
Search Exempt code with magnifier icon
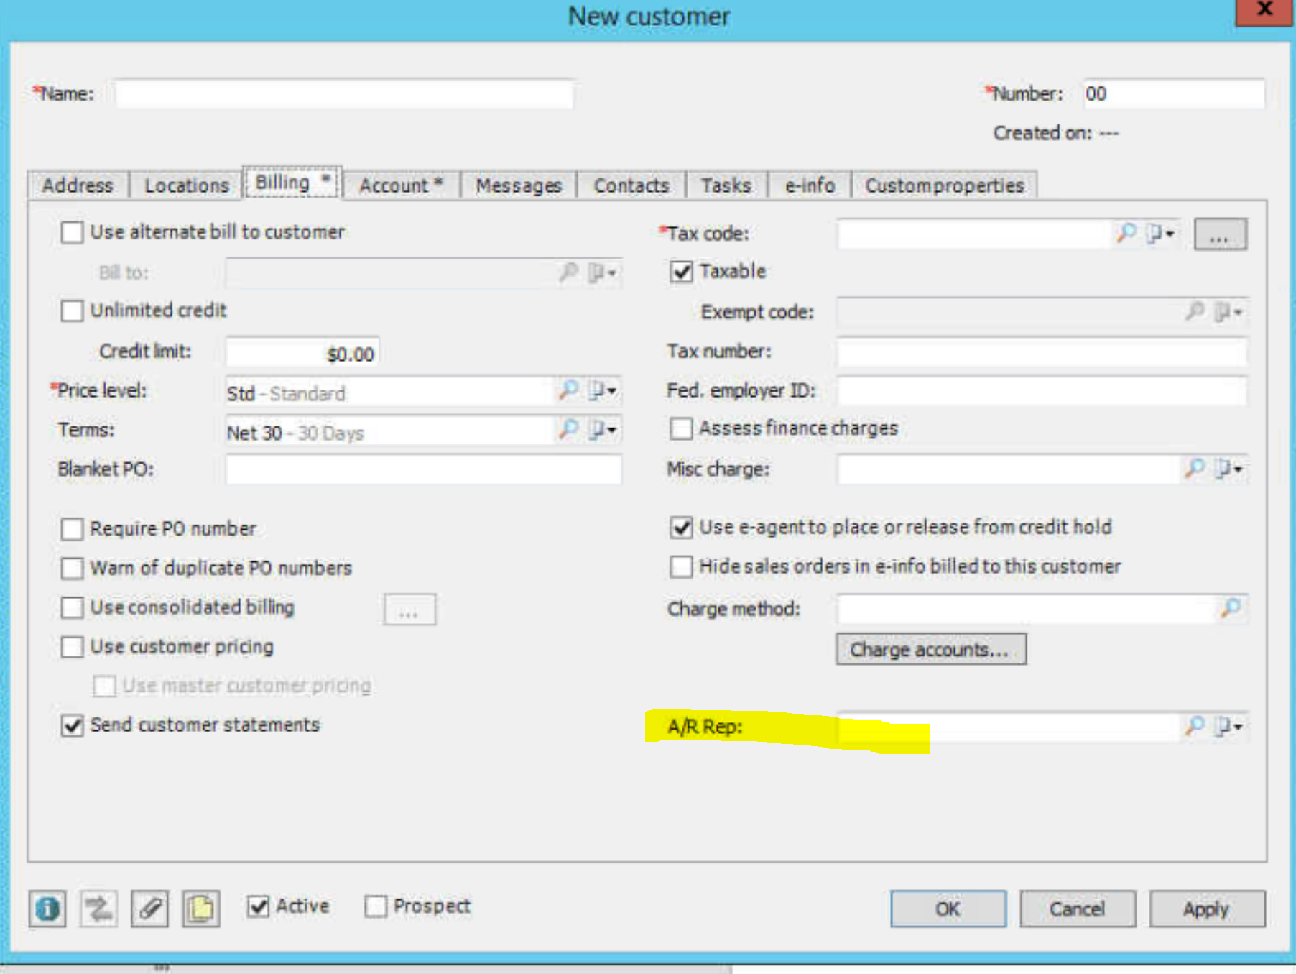(1194, 312)
